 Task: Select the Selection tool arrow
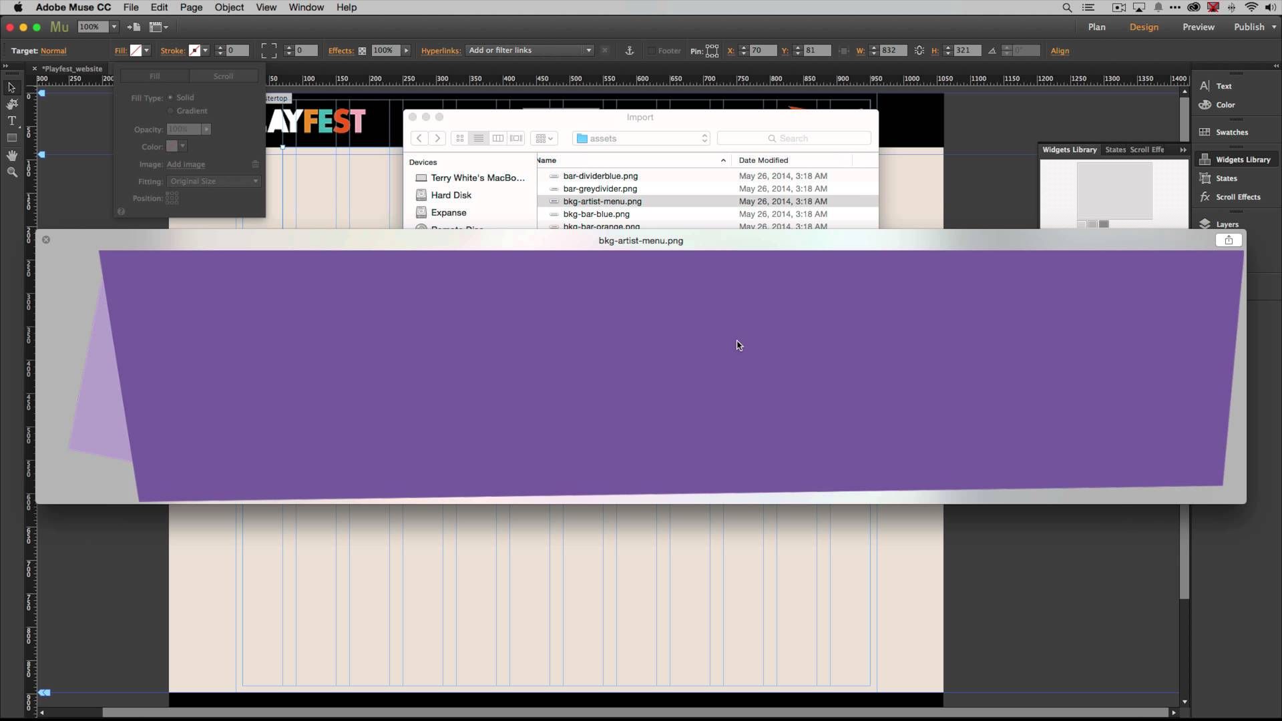(11, 87)
